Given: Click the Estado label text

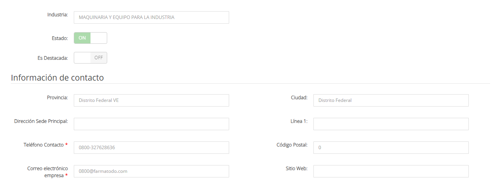Looking at the screenshot, I should (x=60, y=38).
